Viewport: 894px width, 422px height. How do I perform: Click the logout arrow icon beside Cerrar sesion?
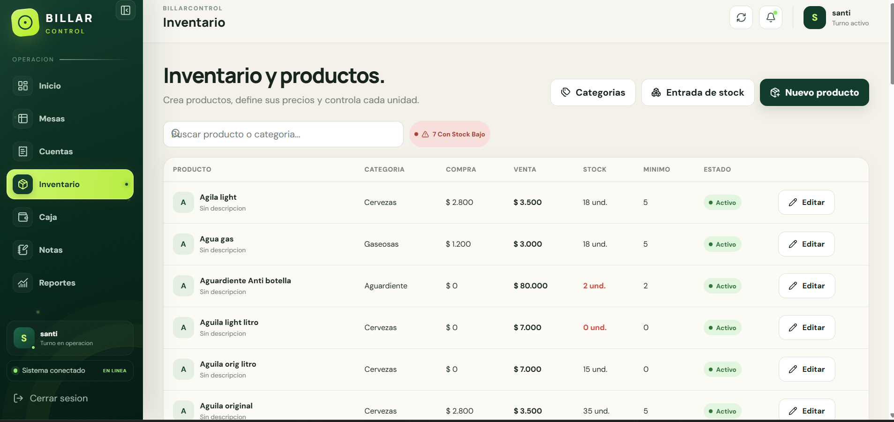[18, 398]
